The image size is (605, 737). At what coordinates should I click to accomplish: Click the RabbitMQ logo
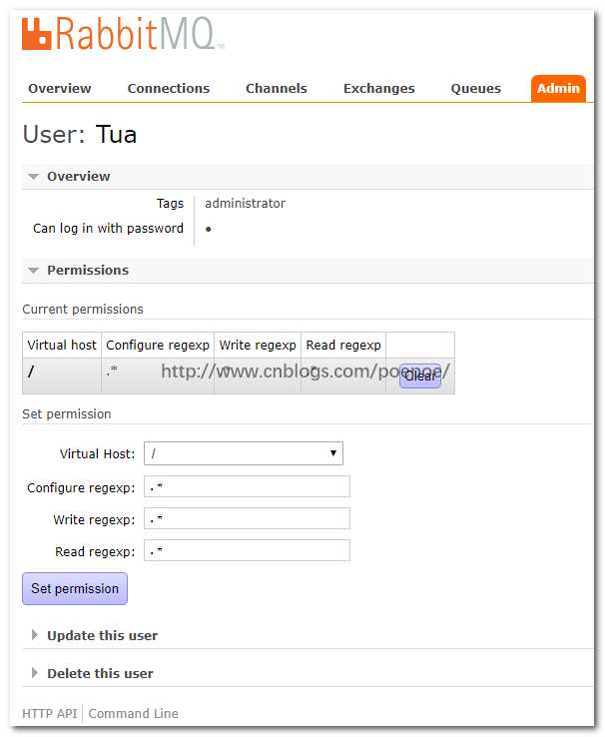(x=124, y=33)
